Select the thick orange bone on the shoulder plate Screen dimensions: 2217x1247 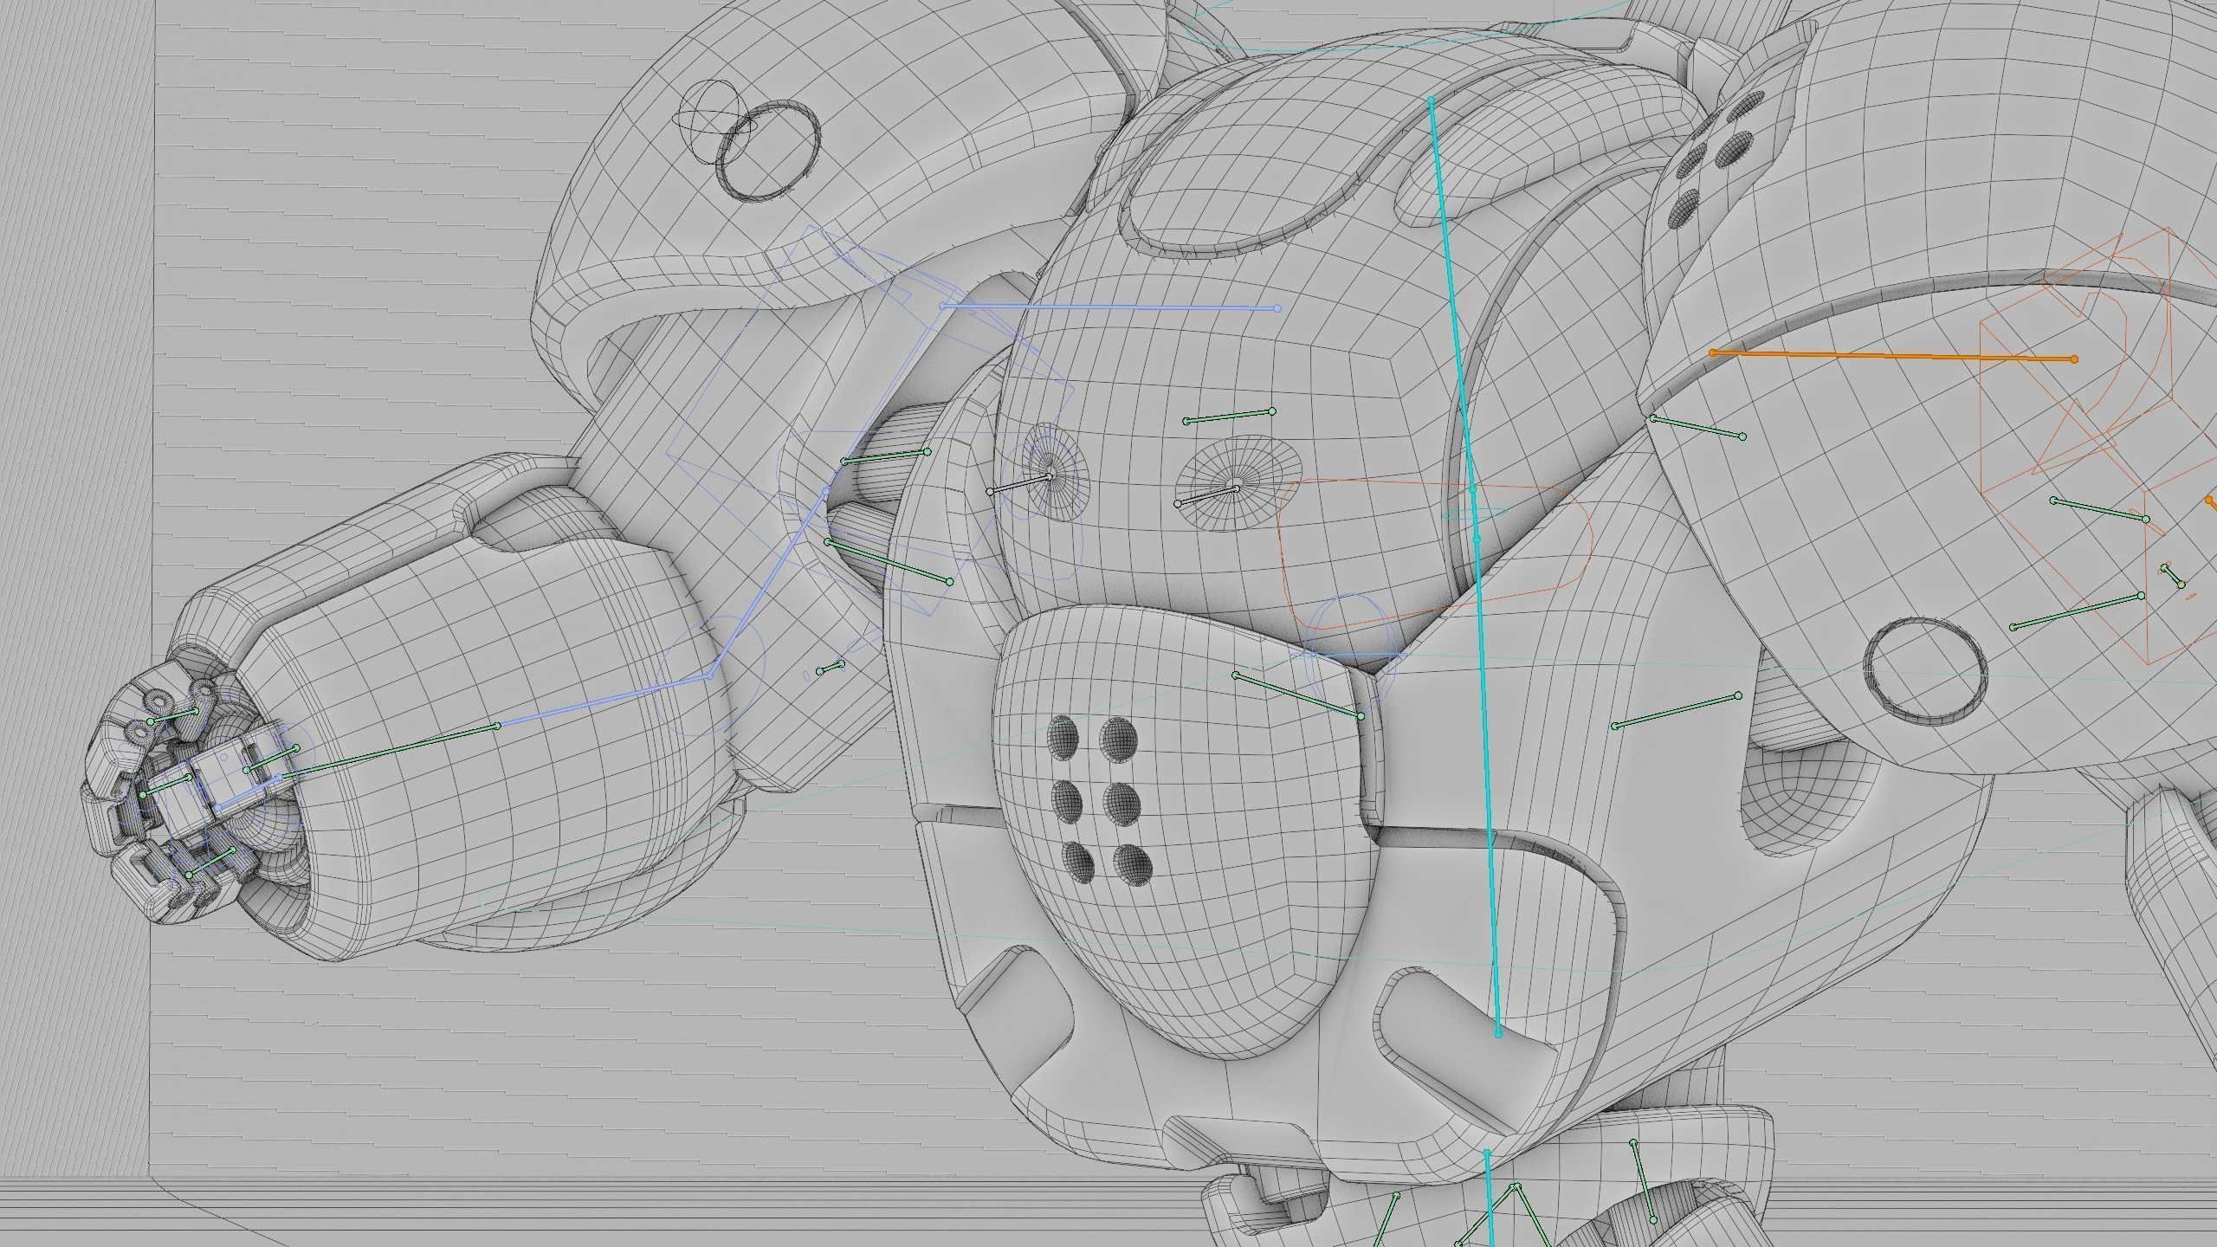[x=1893, y=356]
